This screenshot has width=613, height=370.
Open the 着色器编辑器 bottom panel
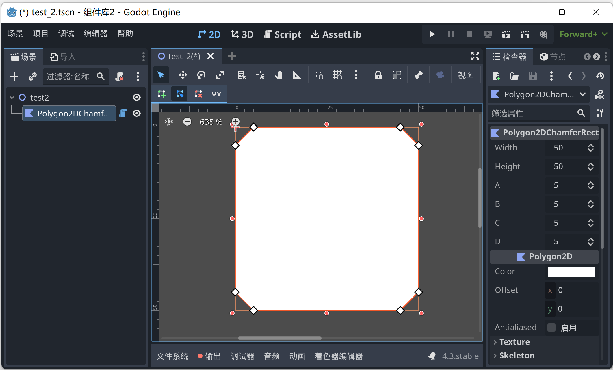pyautogui.click(x=339, y=356)
